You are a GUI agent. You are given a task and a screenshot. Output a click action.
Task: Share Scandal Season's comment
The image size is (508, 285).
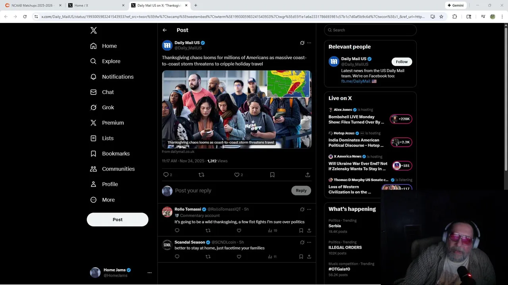point(309,256)
